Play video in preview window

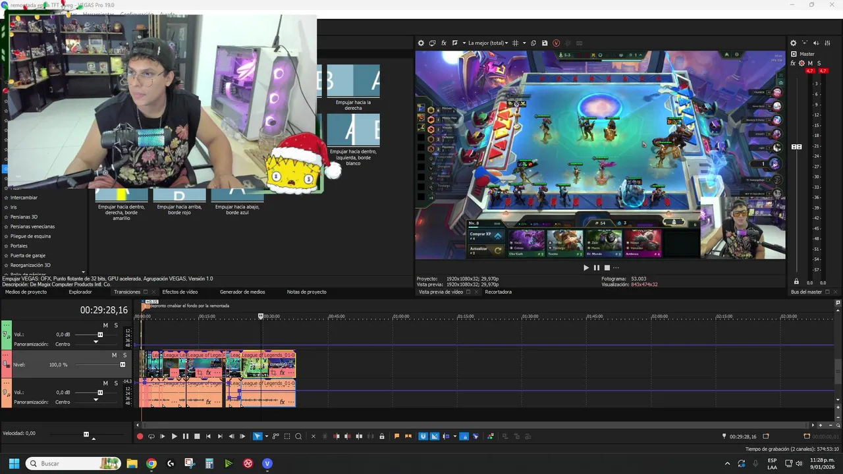point(586,268)
